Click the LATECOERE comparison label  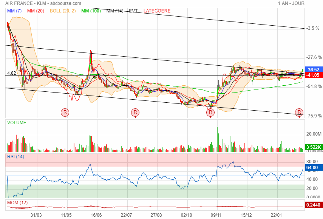[157, 11]
